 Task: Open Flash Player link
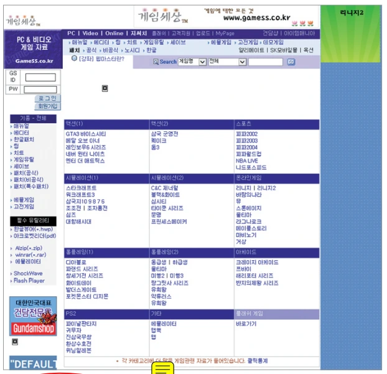click(29, 281)
